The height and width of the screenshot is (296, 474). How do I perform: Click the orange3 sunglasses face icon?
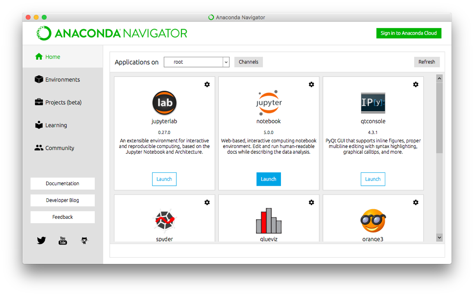(x=373, y=221)
